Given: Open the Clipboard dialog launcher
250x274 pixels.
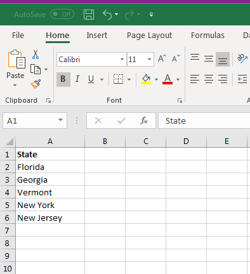Looking at the screenshot, I should coord(48,101).
